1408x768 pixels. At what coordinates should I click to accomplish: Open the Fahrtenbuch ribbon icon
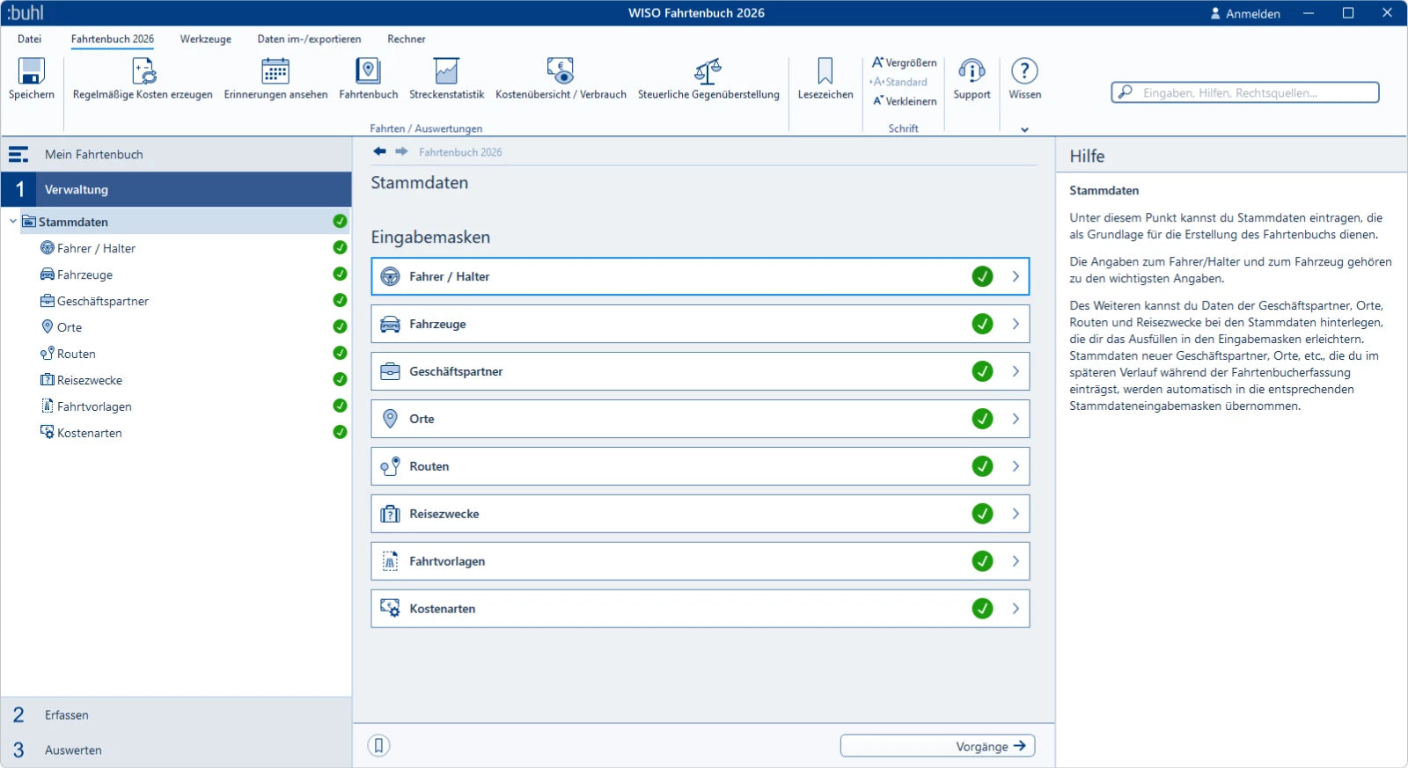tap(368, 70)
